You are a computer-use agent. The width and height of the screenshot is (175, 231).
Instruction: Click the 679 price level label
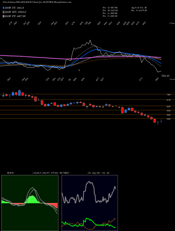(x=168, y=100)
